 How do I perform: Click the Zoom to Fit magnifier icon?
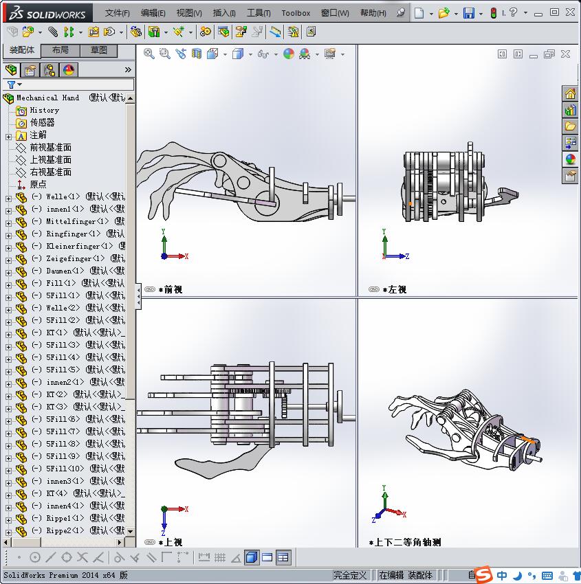(149, 54)
